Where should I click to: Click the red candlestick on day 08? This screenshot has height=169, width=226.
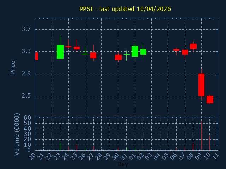click(x=193, y=46)
